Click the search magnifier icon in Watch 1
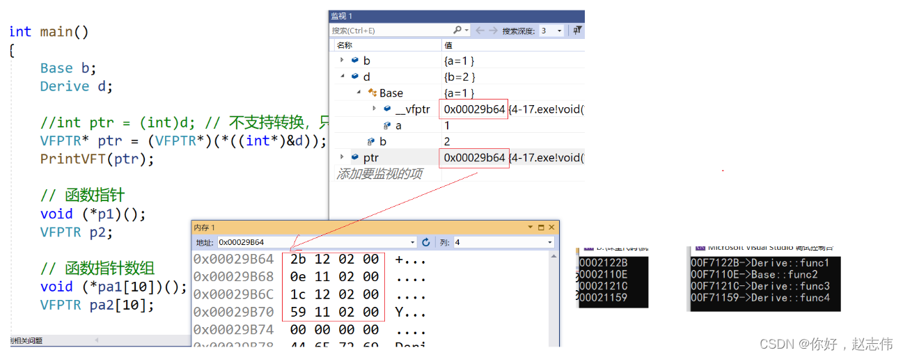The width and height of the screenshot is (903, 357). [x=457, y=31]
